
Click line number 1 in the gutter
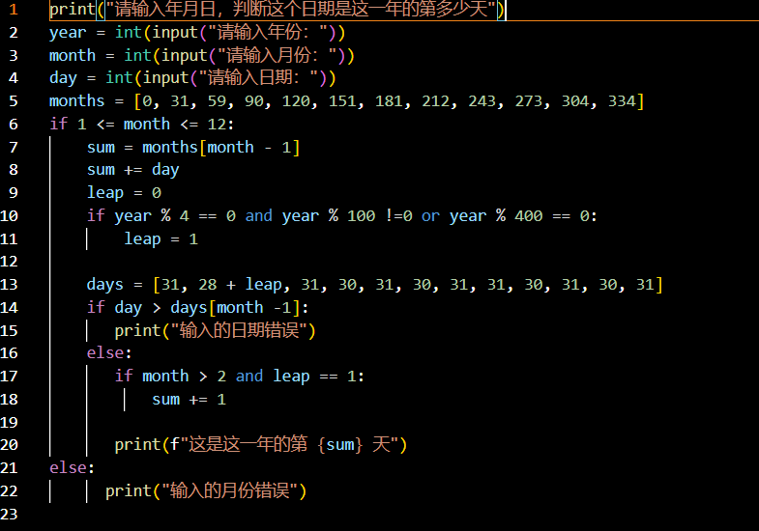[x=14, y=10]
